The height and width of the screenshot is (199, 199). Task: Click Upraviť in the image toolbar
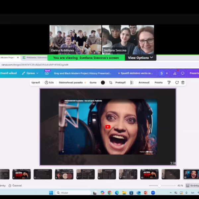pos(36,83)
